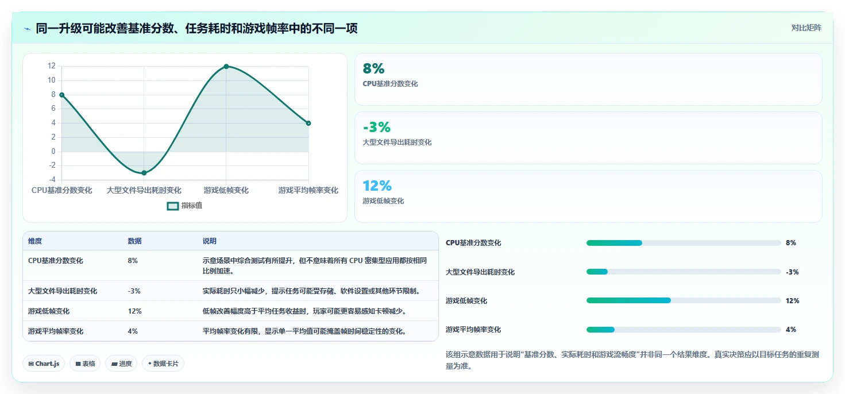This screenshot has width=845, height=394.
Task: Click the description starting 平均帧率变化有限
Action: (304, 331)
